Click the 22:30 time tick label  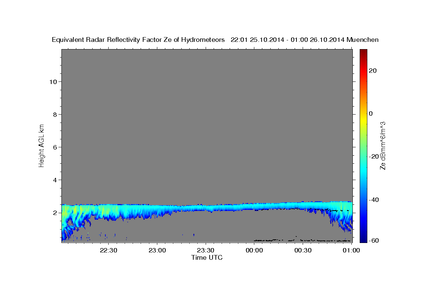click(x=109, y=250)
